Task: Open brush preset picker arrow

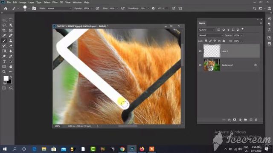Action: 29,8
